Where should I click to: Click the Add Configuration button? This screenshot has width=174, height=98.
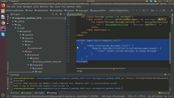(120, 10)
